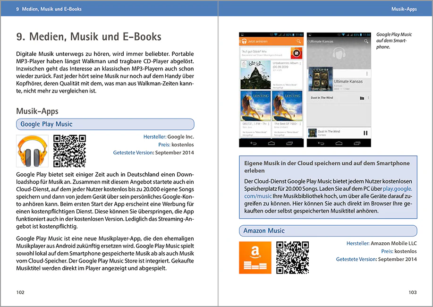This screenshot has height=307, width=433.
Task: Tap pause button next to Dust In The Wind
Action: 365,133
